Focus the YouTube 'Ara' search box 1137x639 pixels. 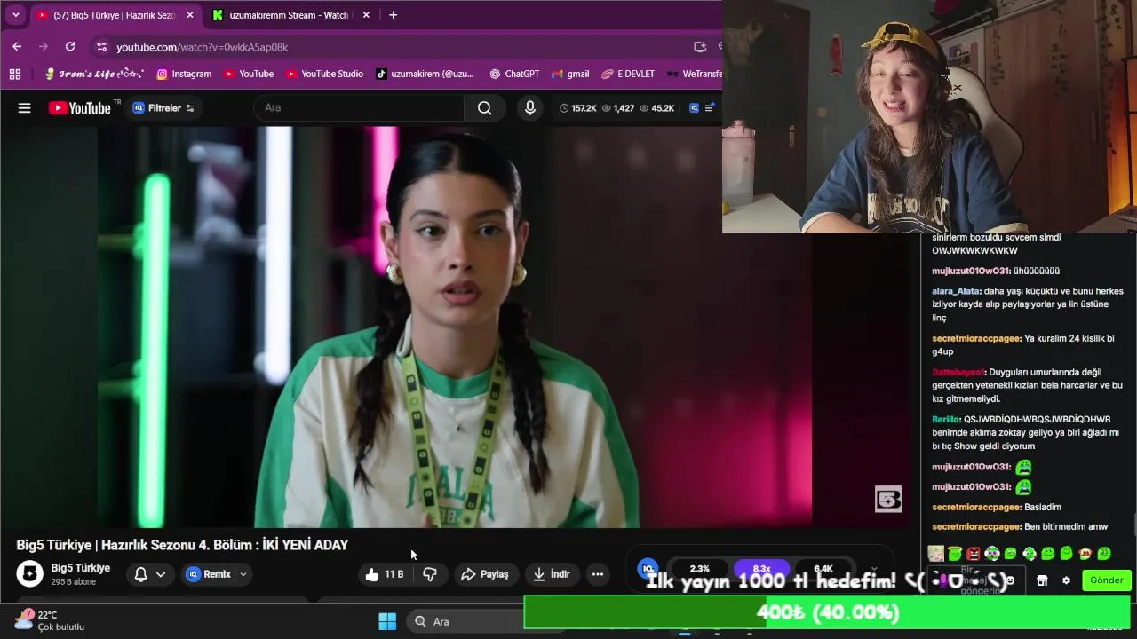point(360,108)
